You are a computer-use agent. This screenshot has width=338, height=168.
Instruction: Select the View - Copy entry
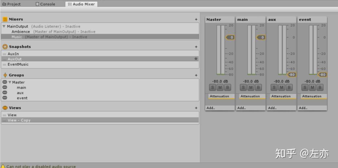pyautogui.click(x=100, y=120)
